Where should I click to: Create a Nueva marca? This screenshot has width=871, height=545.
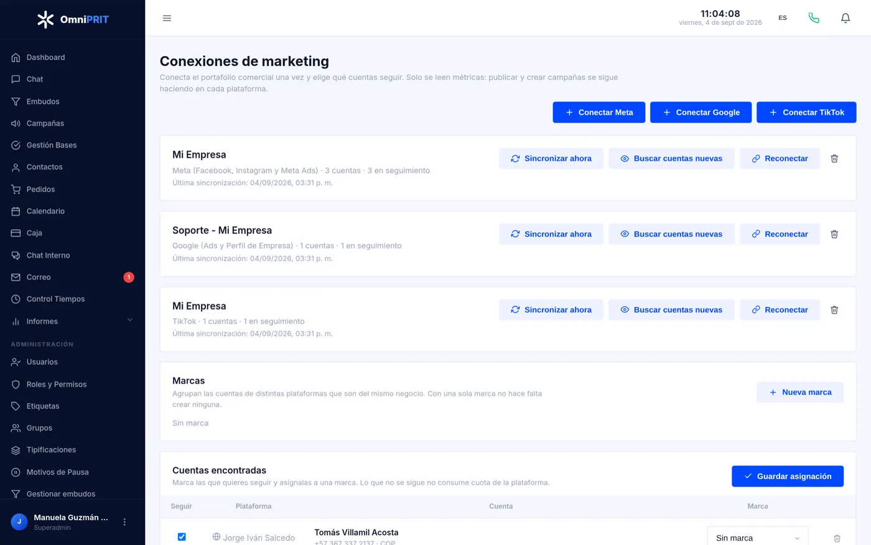[x=800, y=393]
